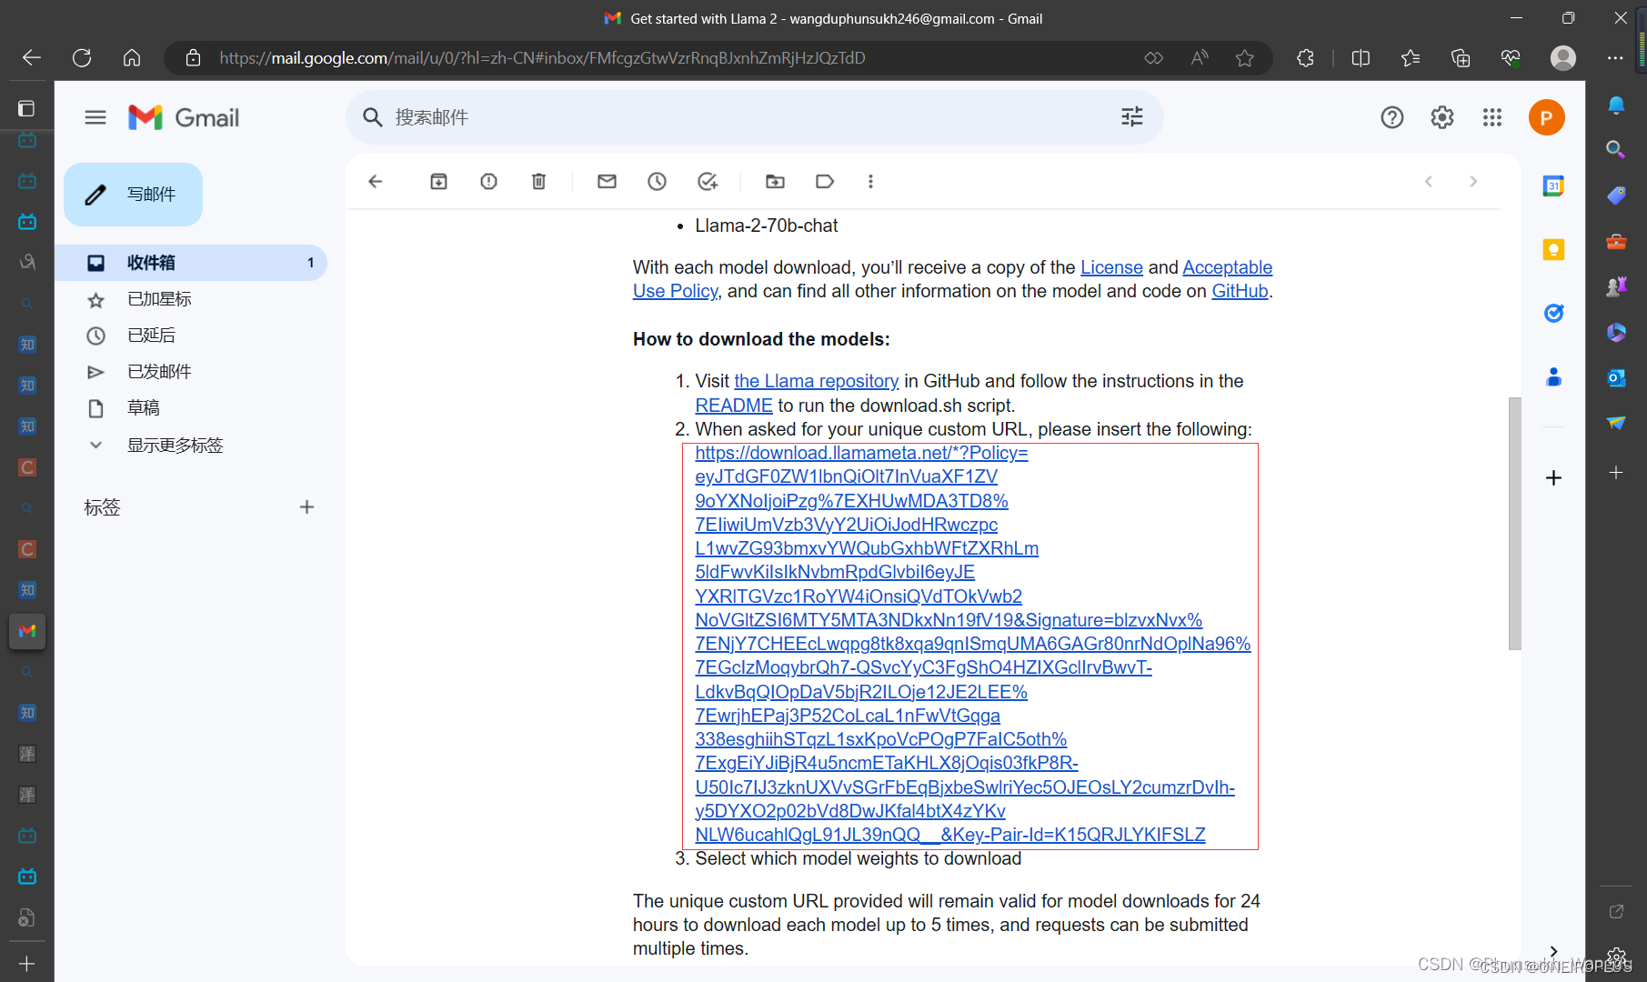Open browser collections icon
Image resolution: width=1647 pixels, height=982 pixels.
click(x=1461, y=58)
